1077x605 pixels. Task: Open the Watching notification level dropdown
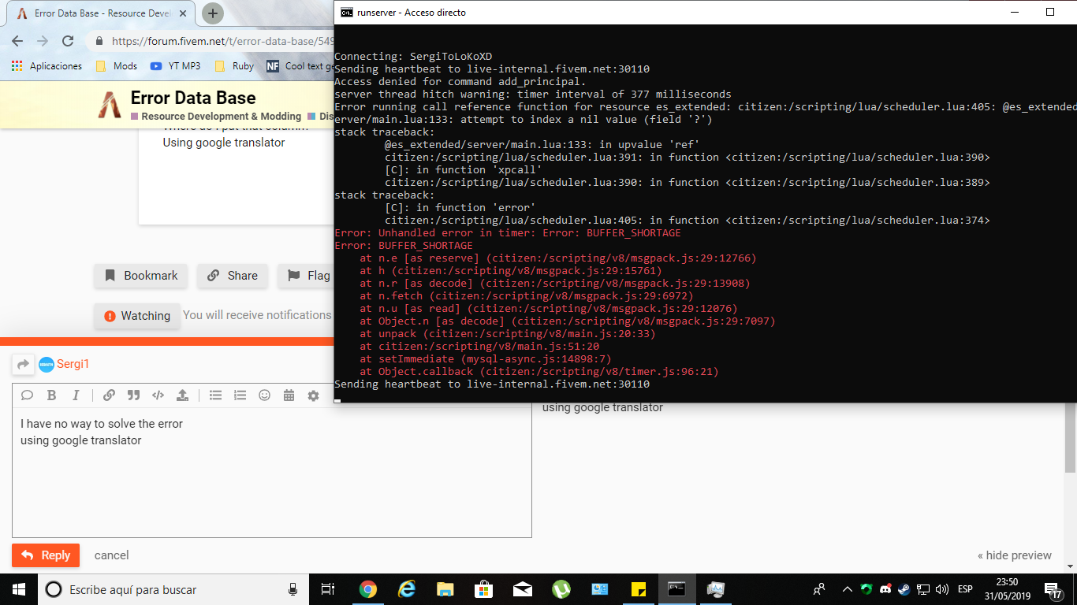coord(137,316)
